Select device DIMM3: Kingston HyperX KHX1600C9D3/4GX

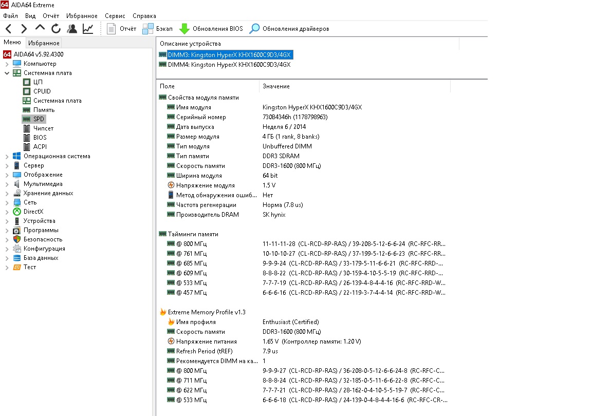click(x=229, y=55)
